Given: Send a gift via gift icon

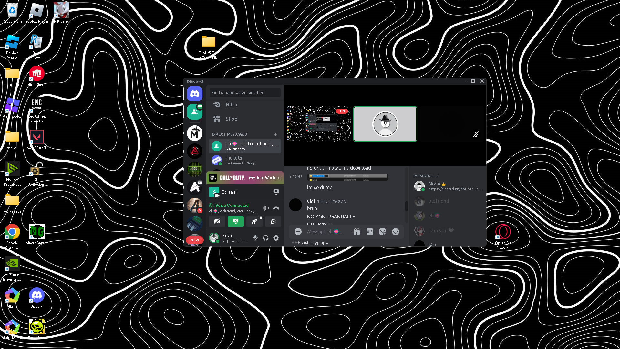Looking at the screenshot, I should (357, 232).
